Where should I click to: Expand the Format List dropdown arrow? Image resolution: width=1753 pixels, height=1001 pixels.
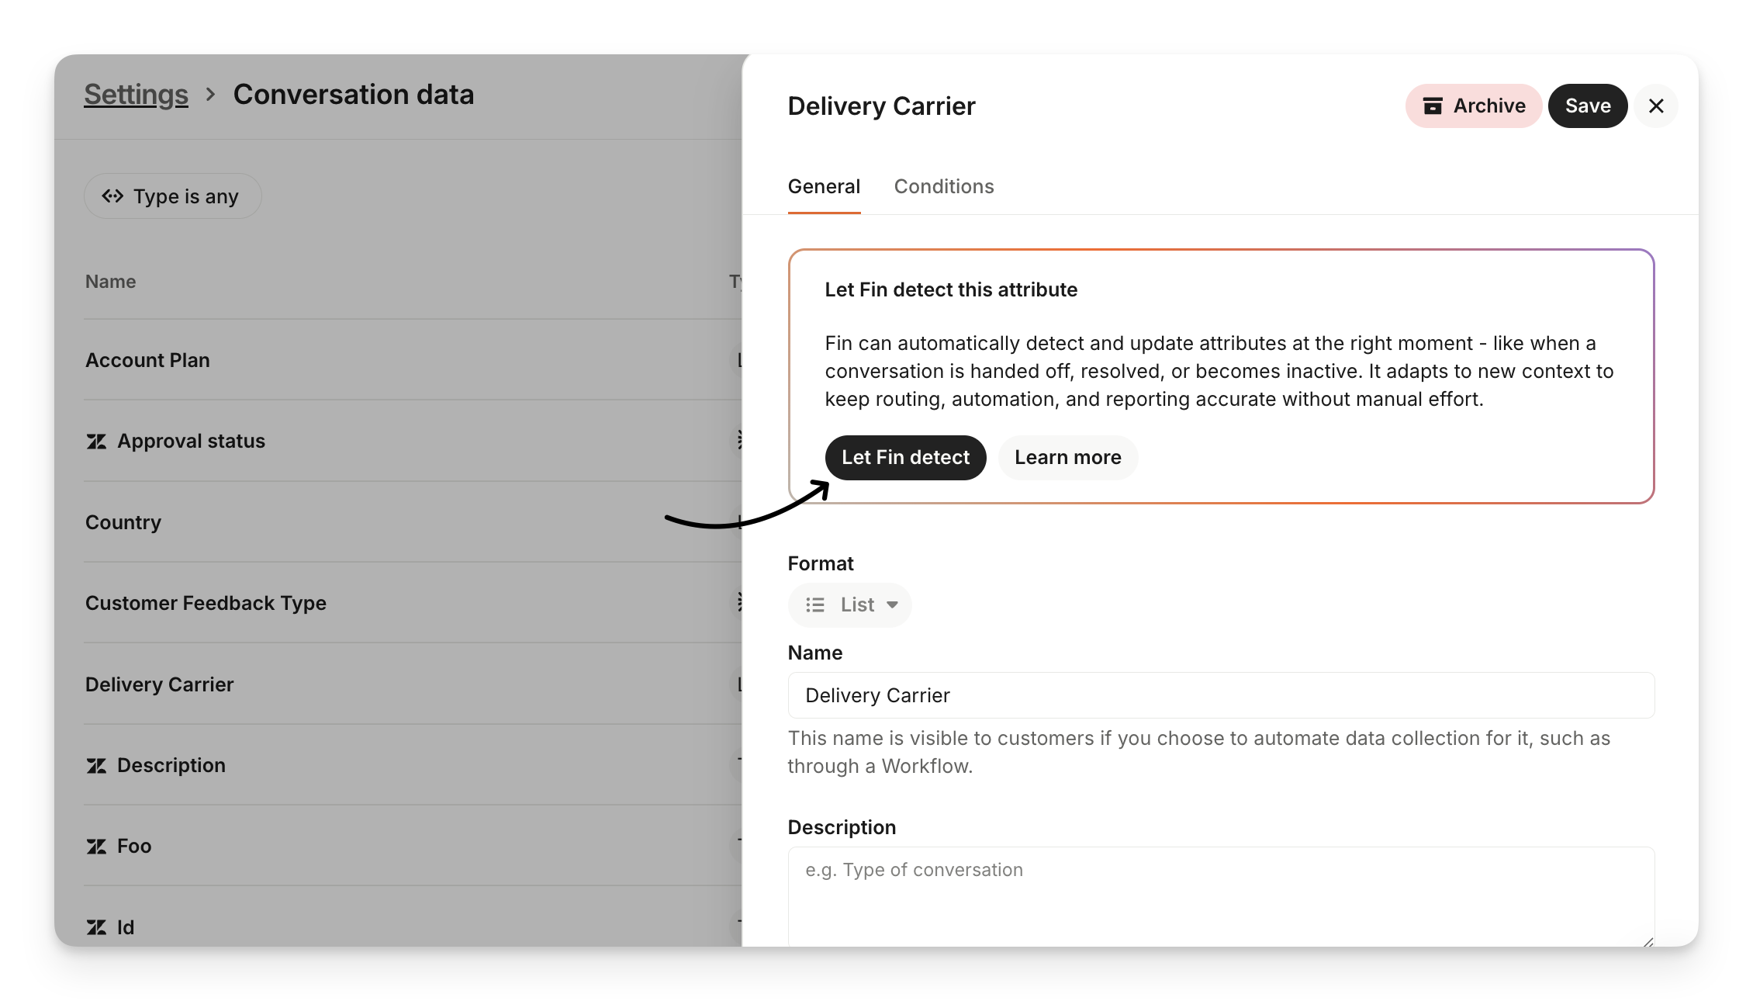tap(892, 604)
